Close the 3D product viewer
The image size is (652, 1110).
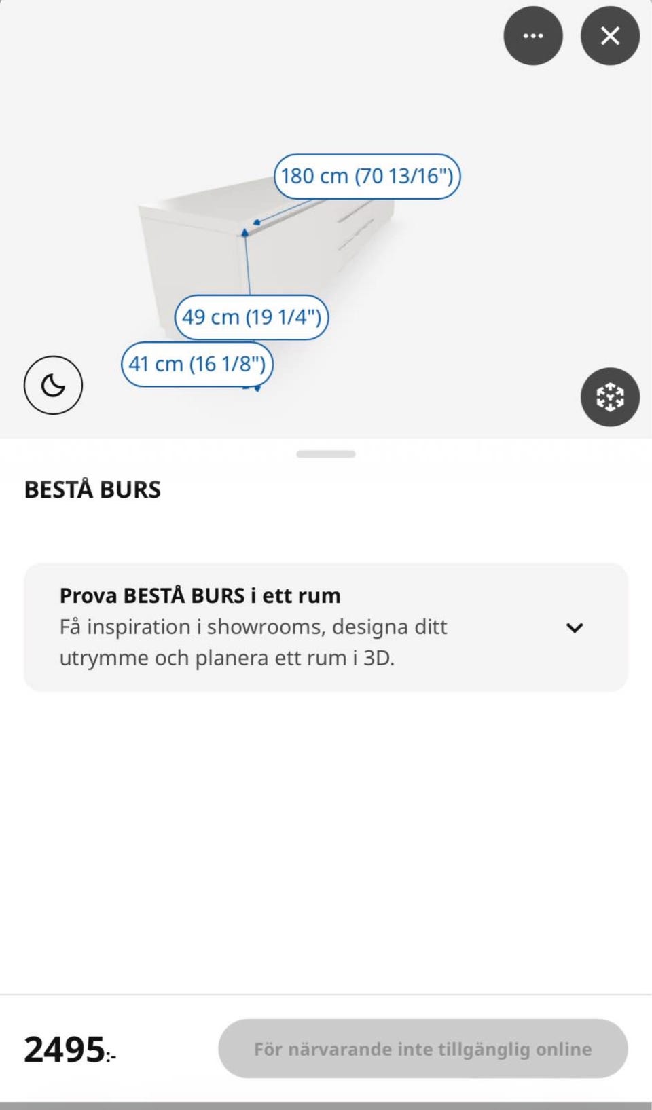pyautogui.click(x=610, y=36)
